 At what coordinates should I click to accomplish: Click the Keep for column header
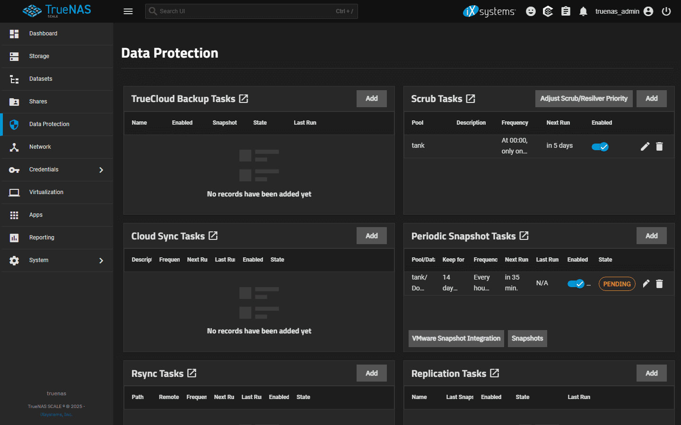(454, 260)
